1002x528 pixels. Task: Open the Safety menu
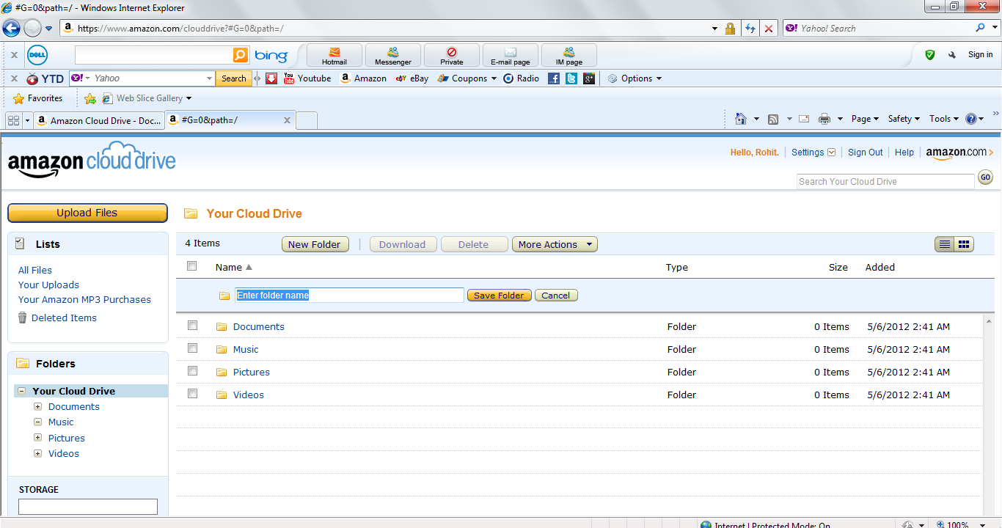pyautogui.click(x=903, y=119)
